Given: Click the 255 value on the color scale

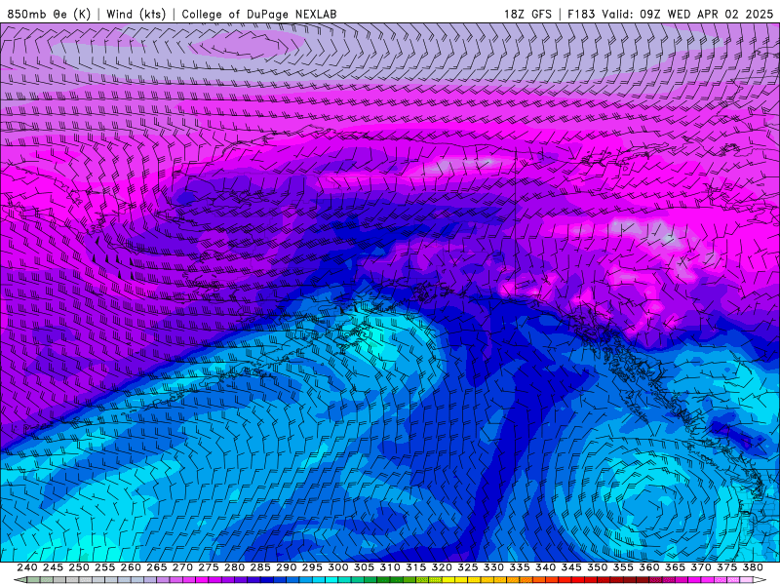Looking at the screenshot, I should point(104,567).
